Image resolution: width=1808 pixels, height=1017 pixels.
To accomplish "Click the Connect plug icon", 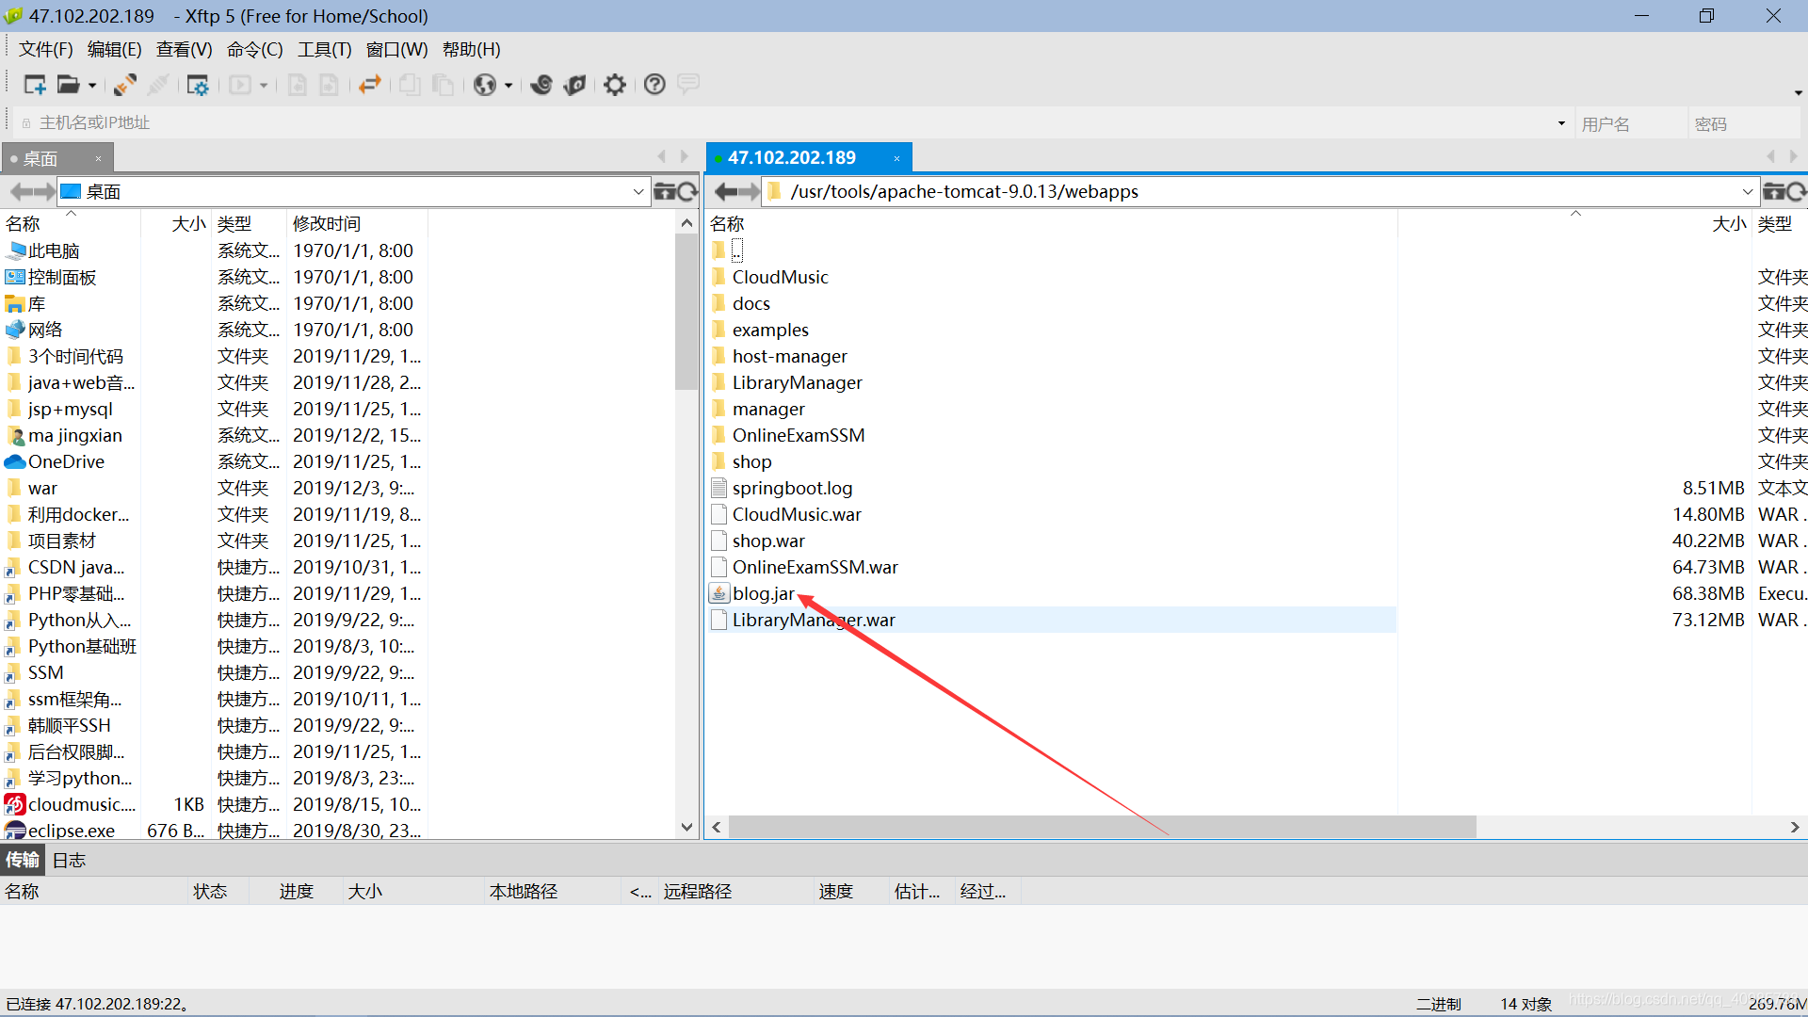I will (125, 85).
